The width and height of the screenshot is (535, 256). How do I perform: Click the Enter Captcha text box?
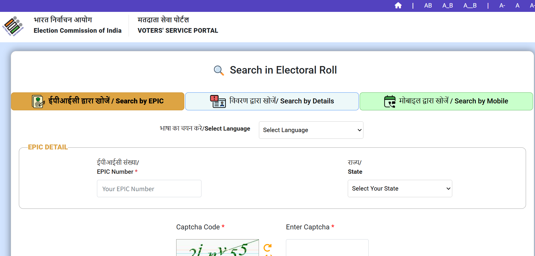point(327,248)
